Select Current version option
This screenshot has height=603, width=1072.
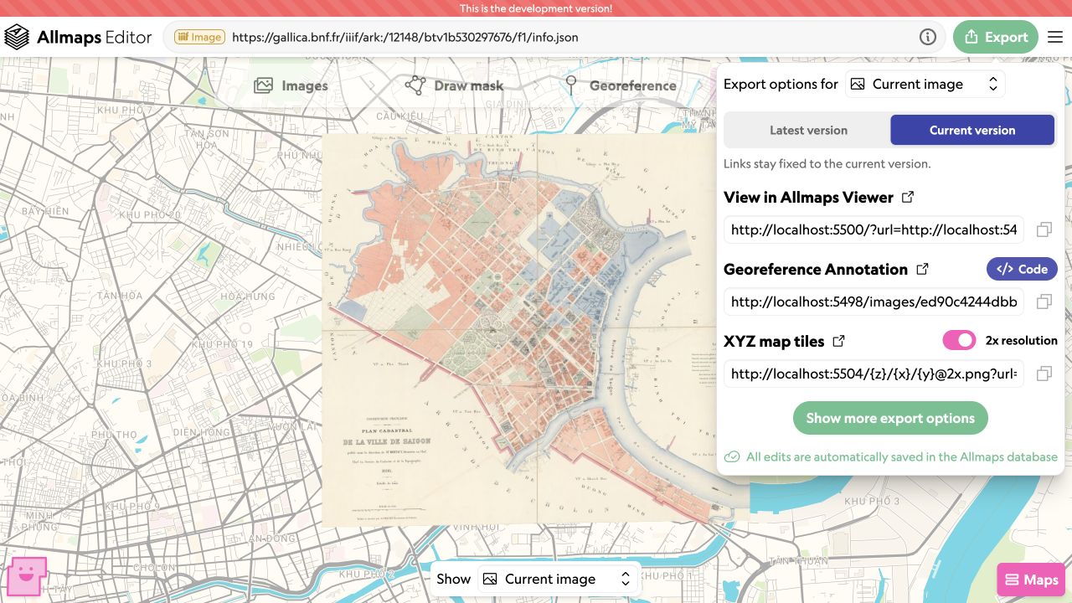[x=972, y=131]
